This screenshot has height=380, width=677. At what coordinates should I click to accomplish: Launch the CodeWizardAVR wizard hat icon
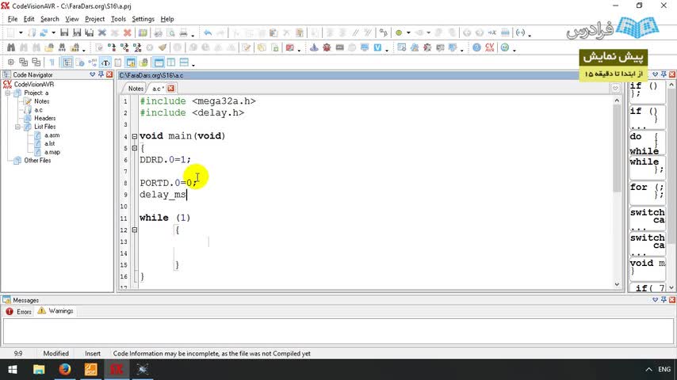point(314,47)
